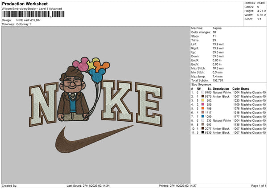268x189 pixels.
Task: Click the "St." column header
Action: pos(209,89)
